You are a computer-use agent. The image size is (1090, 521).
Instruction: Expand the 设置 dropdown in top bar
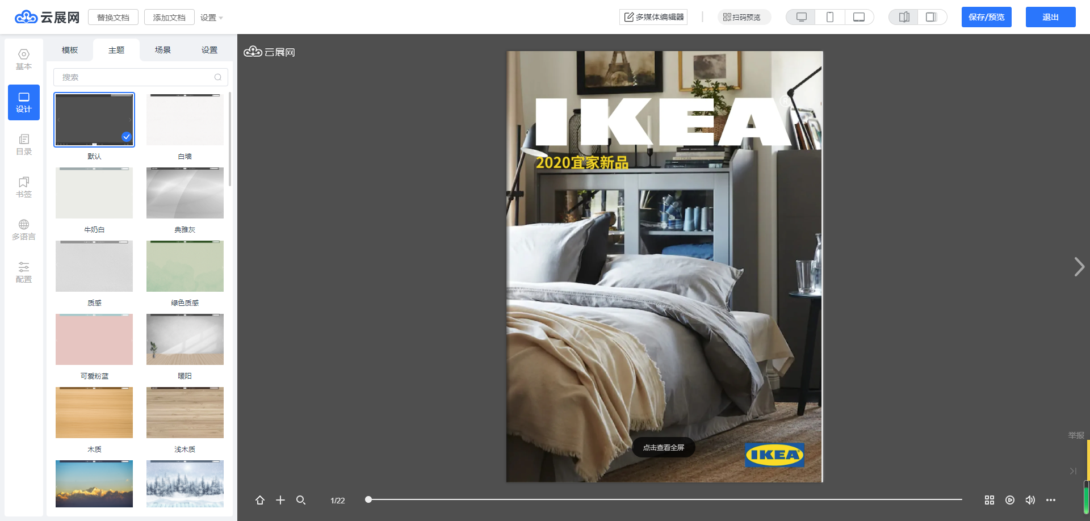pyautogui.click(x=211, y=18)
